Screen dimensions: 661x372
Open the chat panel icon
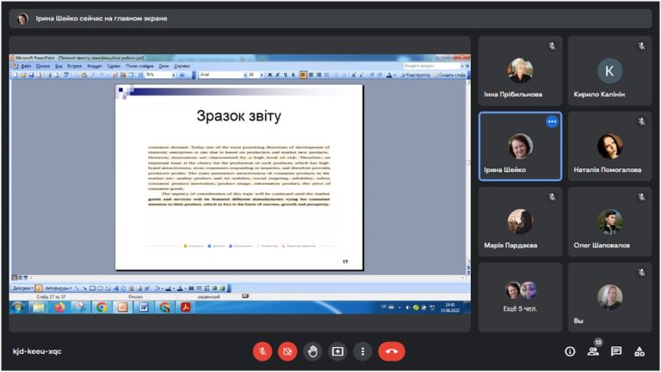[x=616, y=351]
